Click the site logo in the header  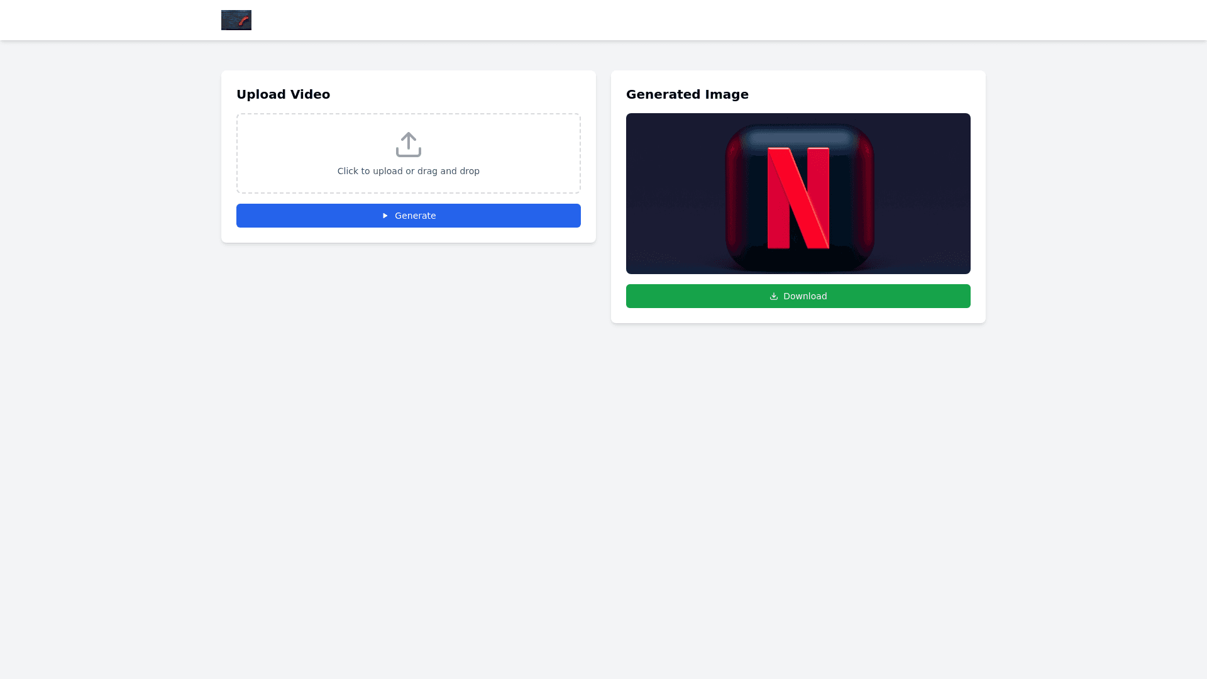[x=236, y=20]
